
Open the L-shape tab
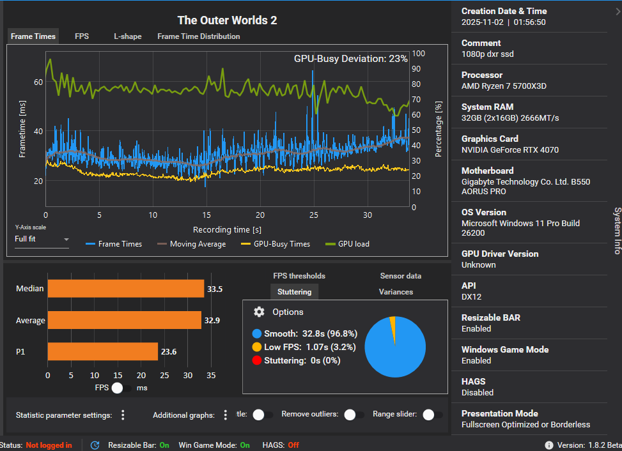[128, 36]
